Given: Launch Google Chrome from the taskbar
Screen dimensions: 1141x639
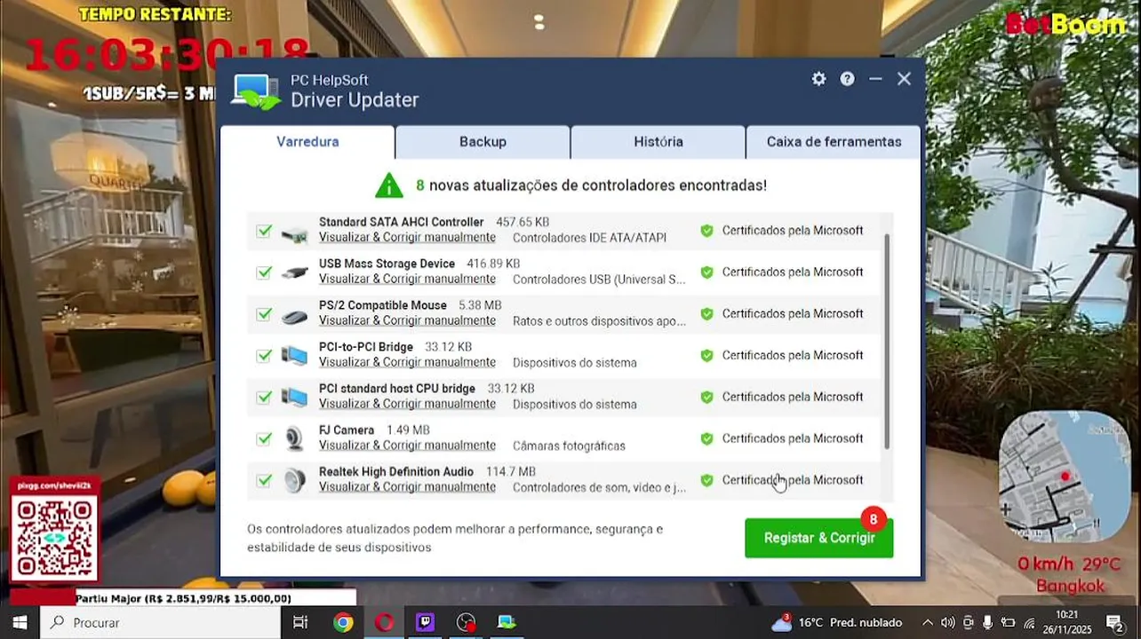Looking at the screenshot, I should (x=343, y=623).
